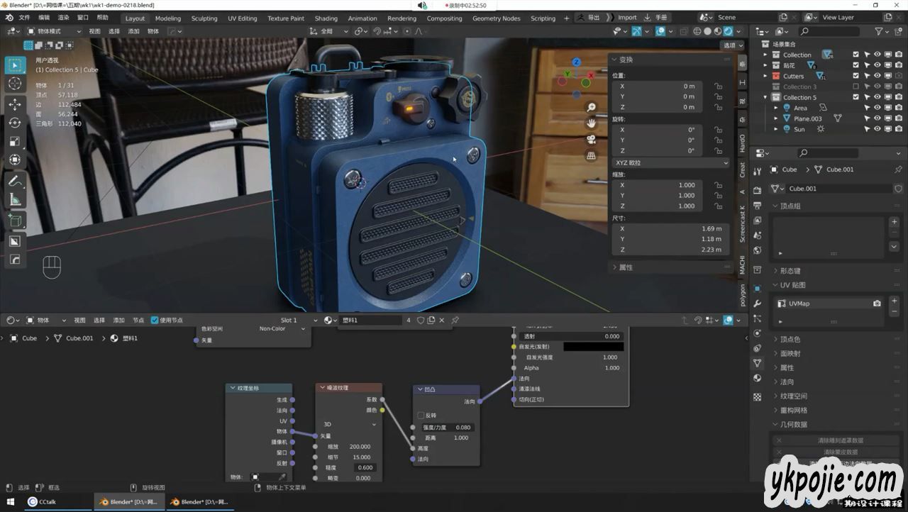This screenshot has width=908, height=512.
Task: Choose the Annotate pencil tool
Action: (x=15, y=181)
